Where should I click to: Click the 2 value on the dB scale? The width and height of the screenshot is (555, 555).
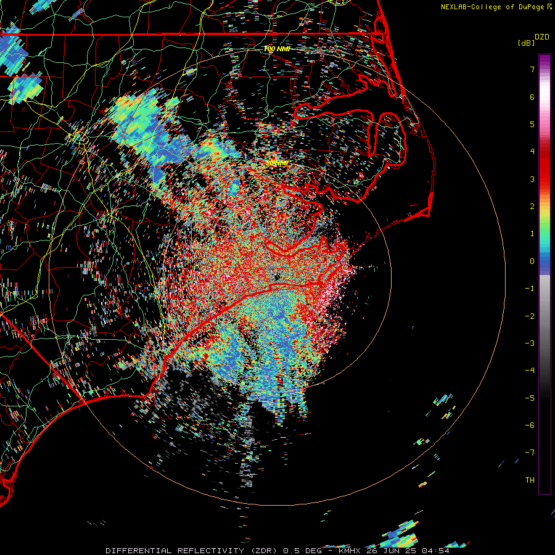pyautogui.click(x=532, y=207)
